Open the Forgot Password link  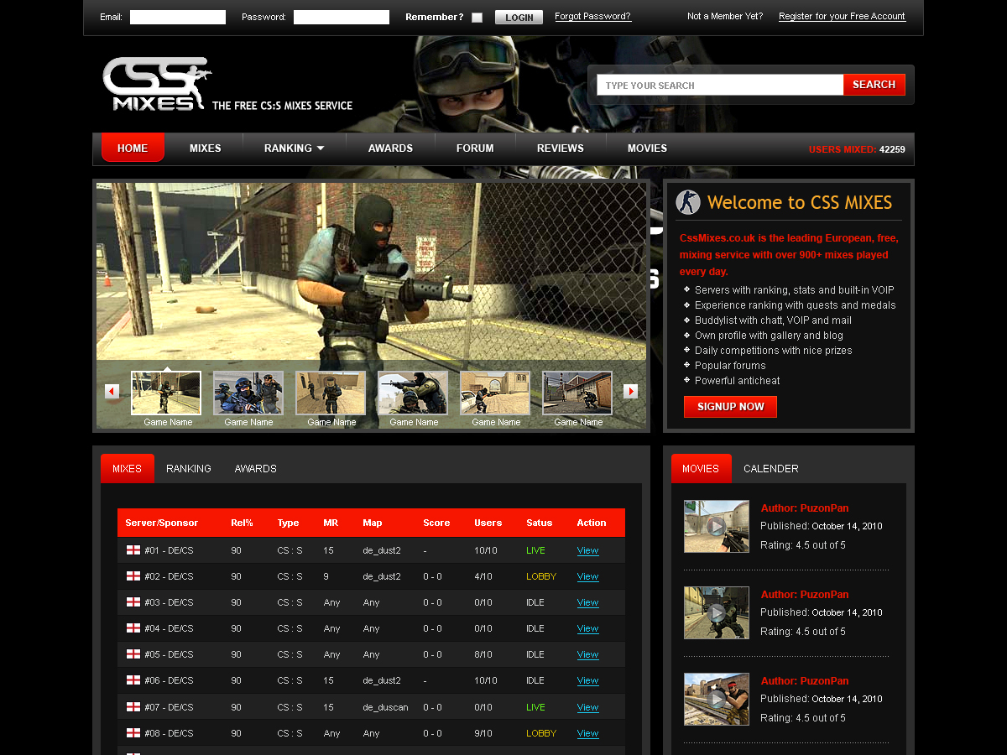pos(593,17)
